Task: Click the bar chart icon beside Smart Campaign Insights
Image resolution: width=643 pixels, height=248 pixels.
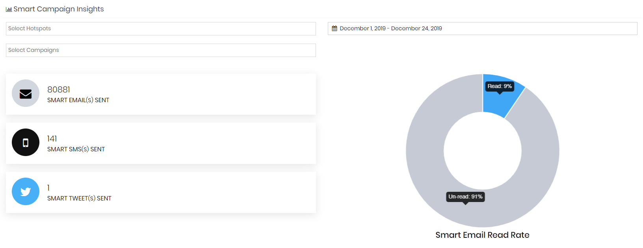Action: click(9, 9)
